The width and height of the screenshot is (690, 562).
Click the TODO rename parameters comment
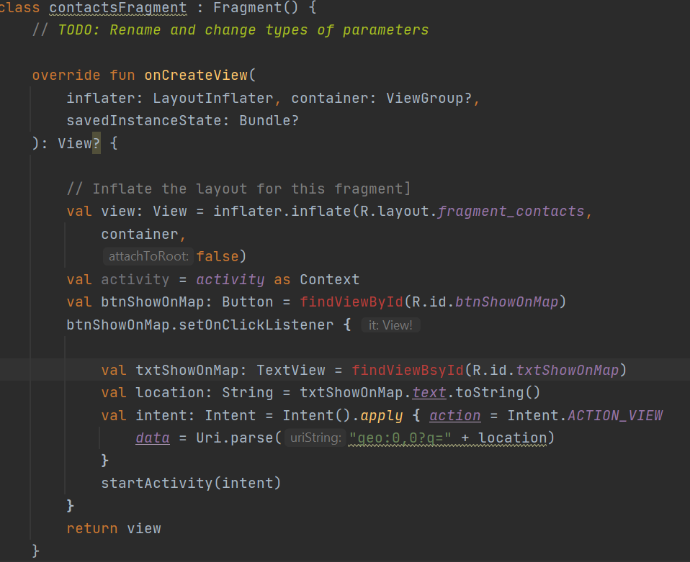coord(243,30)
